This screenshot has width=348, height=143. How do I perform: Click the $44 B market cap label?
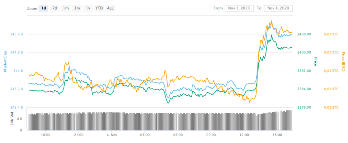point(18,71)
